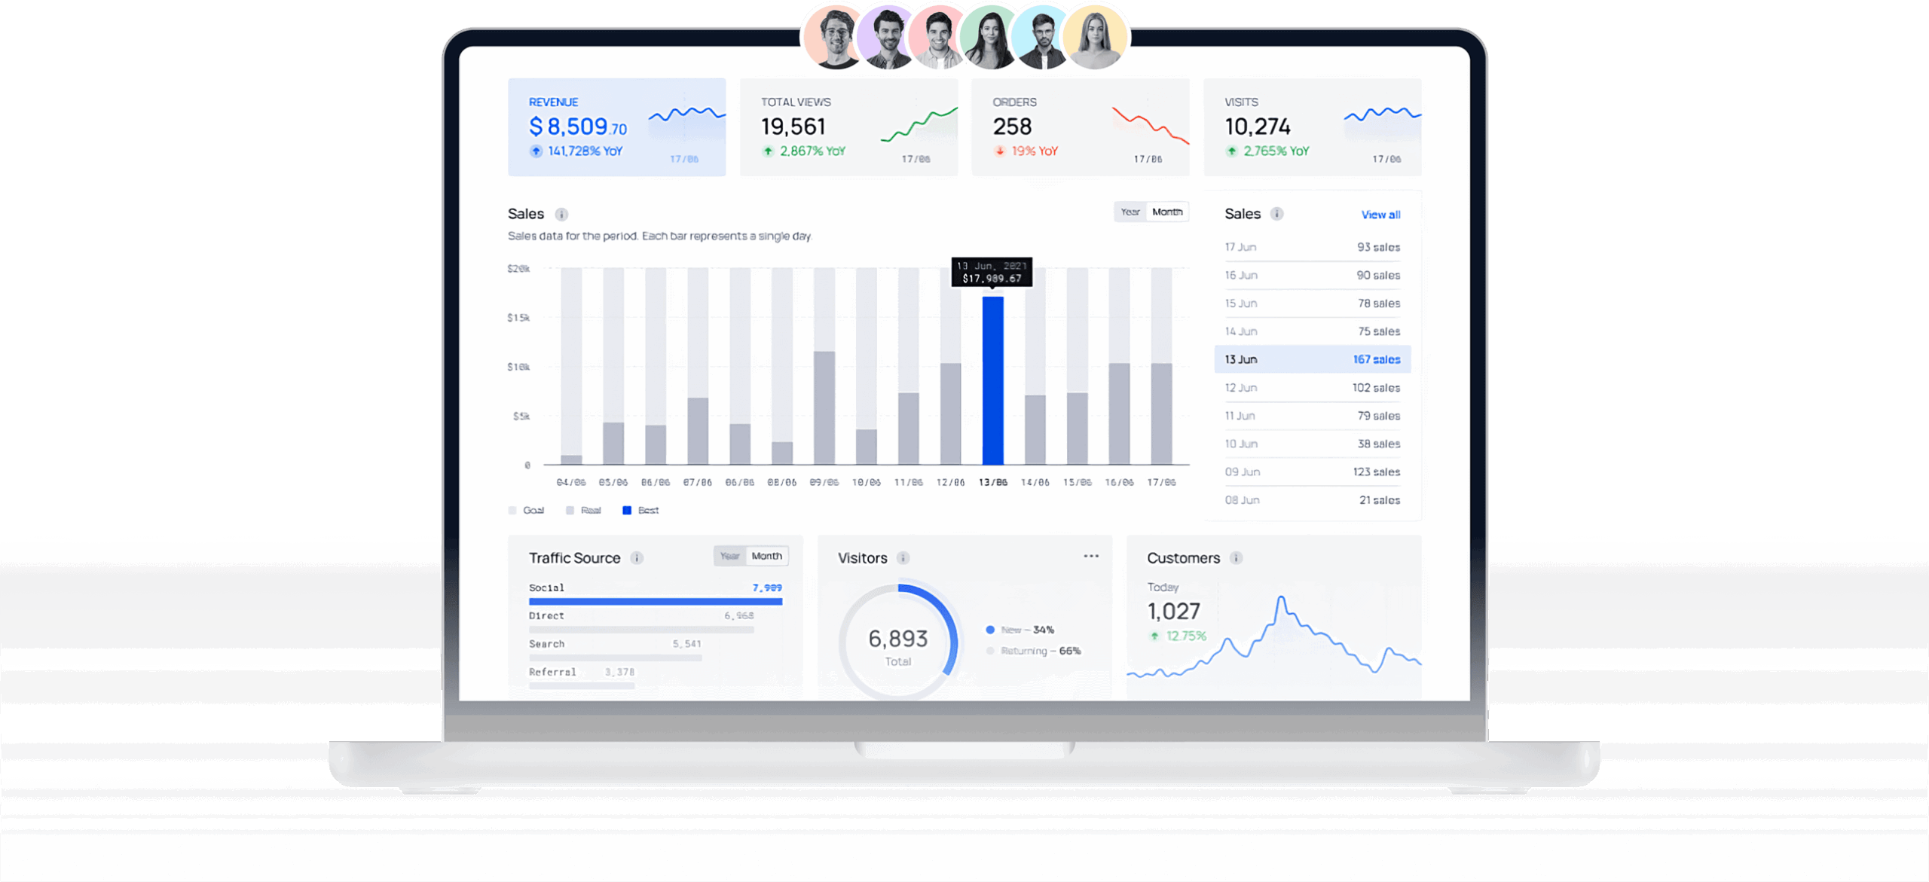Image resolution: width=1929 pixels, height=882 pixels.
Task: Click the Visitors info icon
Action: tap(903, 558)
